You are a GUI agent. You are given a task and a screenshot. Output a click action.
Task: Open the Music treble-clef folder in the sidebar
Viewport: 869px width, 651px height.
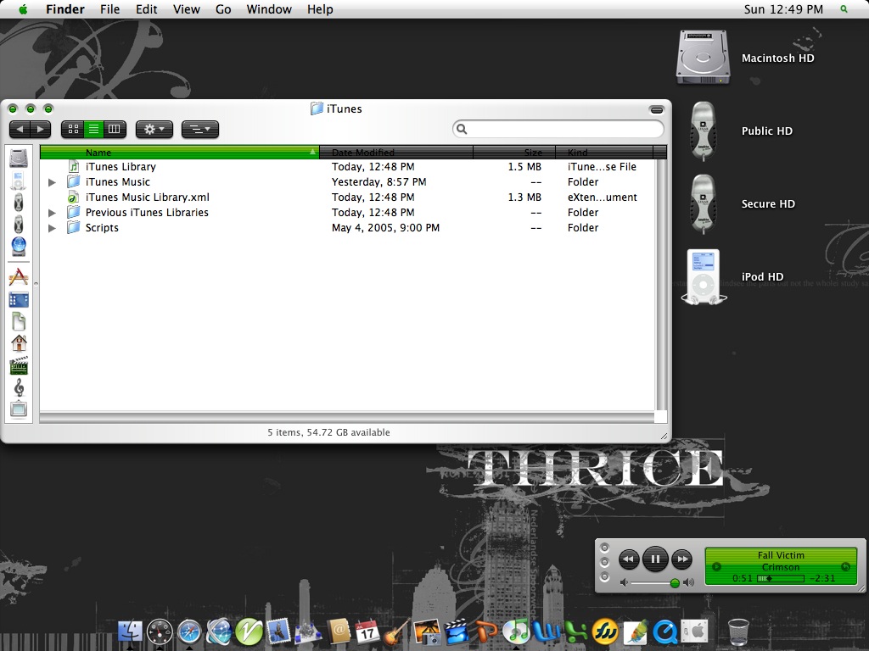coord(19,387)
